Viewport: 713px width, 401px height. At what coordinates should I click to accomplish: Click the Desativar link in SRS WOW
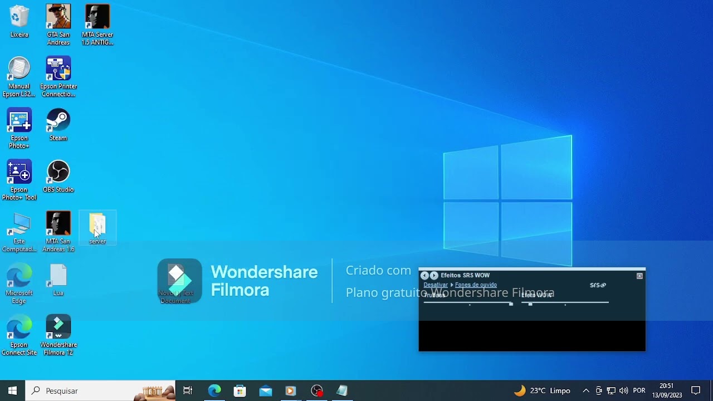click(436, 285)
